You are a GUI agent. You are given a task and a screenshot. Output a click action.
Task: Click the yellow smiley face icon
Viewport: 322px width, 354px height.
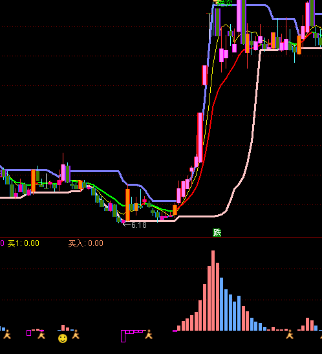coord(63,338)
